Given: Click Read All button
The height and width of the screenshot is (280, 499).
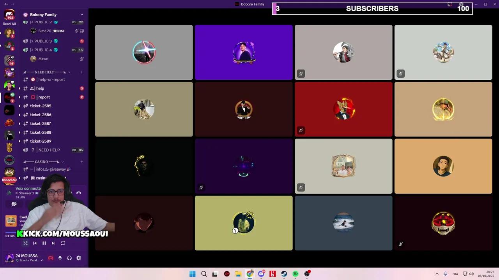Looking at the screenshot, I should tap(9, 24).
